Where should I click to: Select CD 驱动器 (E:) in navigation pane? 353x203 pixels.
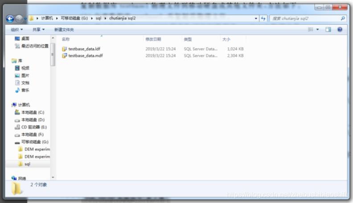point(34,127)
